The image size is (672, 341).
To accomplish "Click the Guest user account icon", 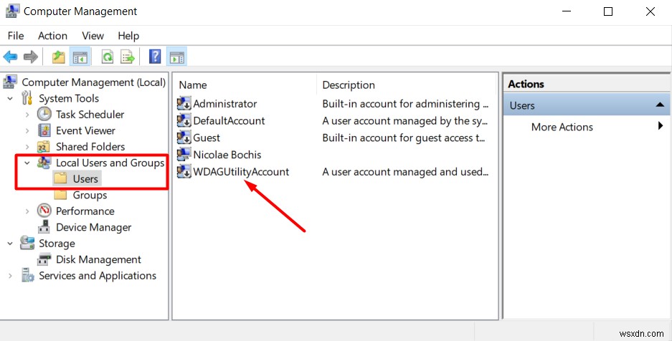I will coord(184,138).
